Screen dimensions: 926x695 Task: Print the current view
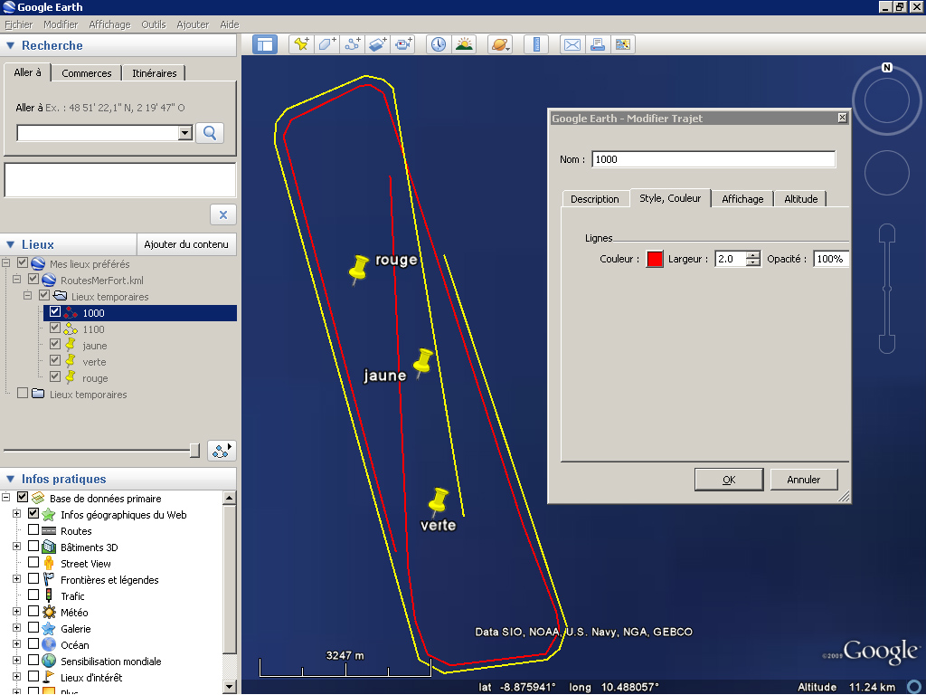[598, 44]
